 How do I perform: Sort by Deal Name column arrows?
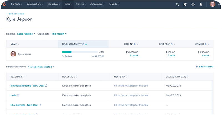[24, 77]
